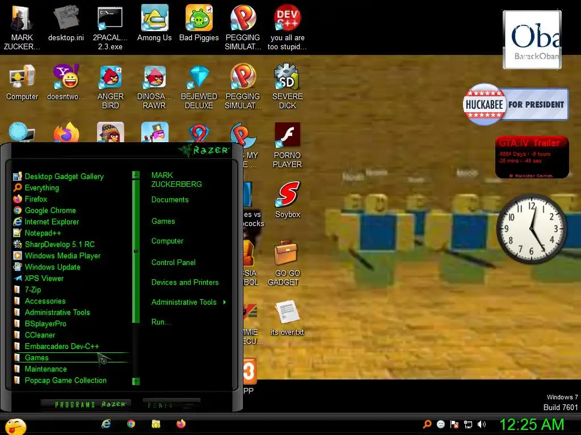Open the Flash player desktop shortcut
Image resolution: width=581 pixels, height=435 pixels.
[287, 145]
